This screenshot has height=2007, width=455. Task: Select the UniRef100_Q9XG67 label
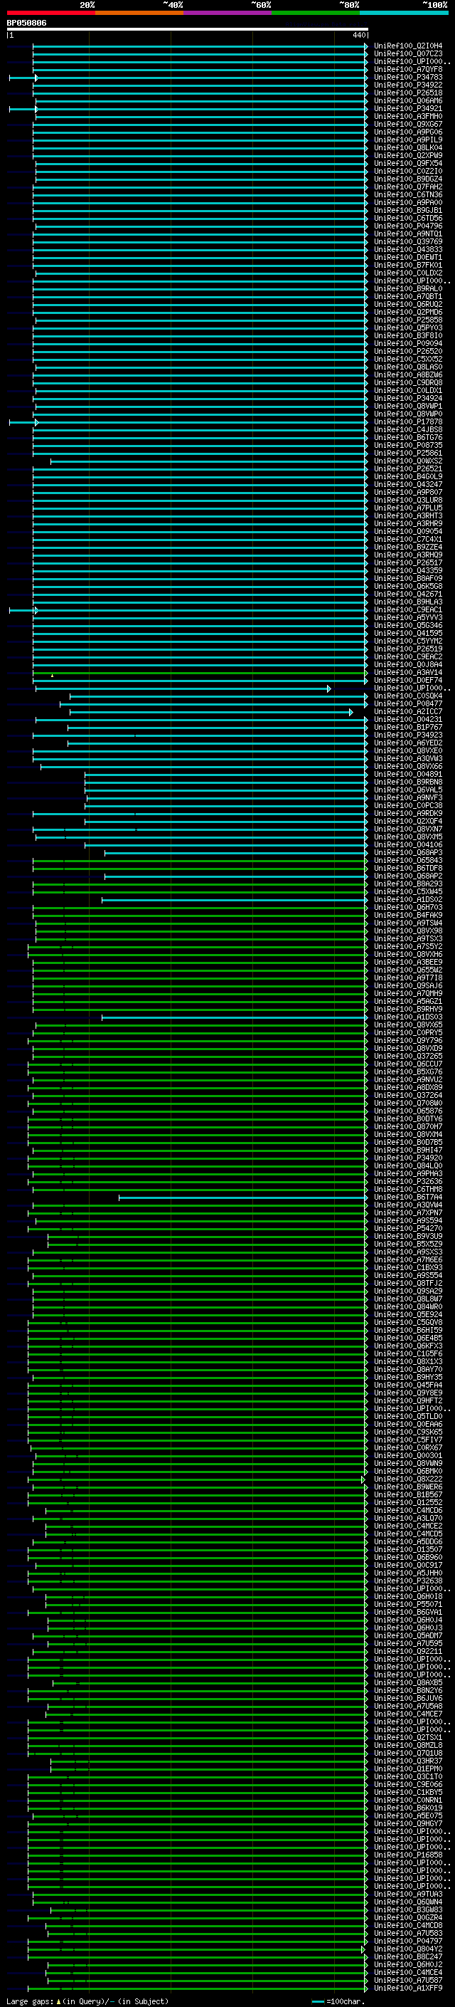(x=408, y=124)
